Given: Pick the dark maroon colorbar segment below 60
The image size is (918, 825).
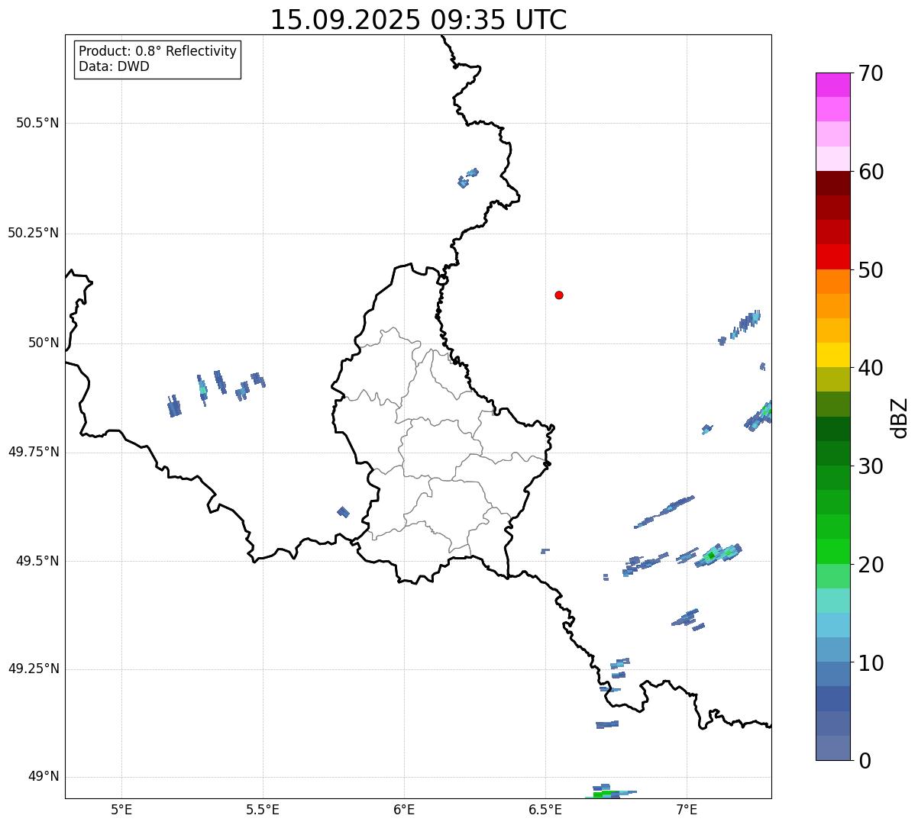Looking at the screenshot, I should tap(832, 183).
